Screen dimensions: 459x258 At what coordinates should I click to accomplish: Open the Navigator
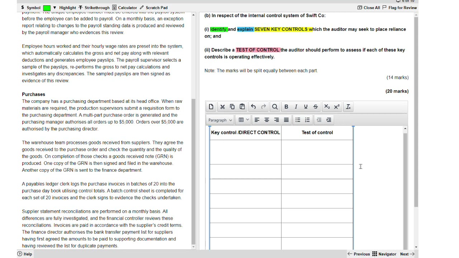(384, 254)
